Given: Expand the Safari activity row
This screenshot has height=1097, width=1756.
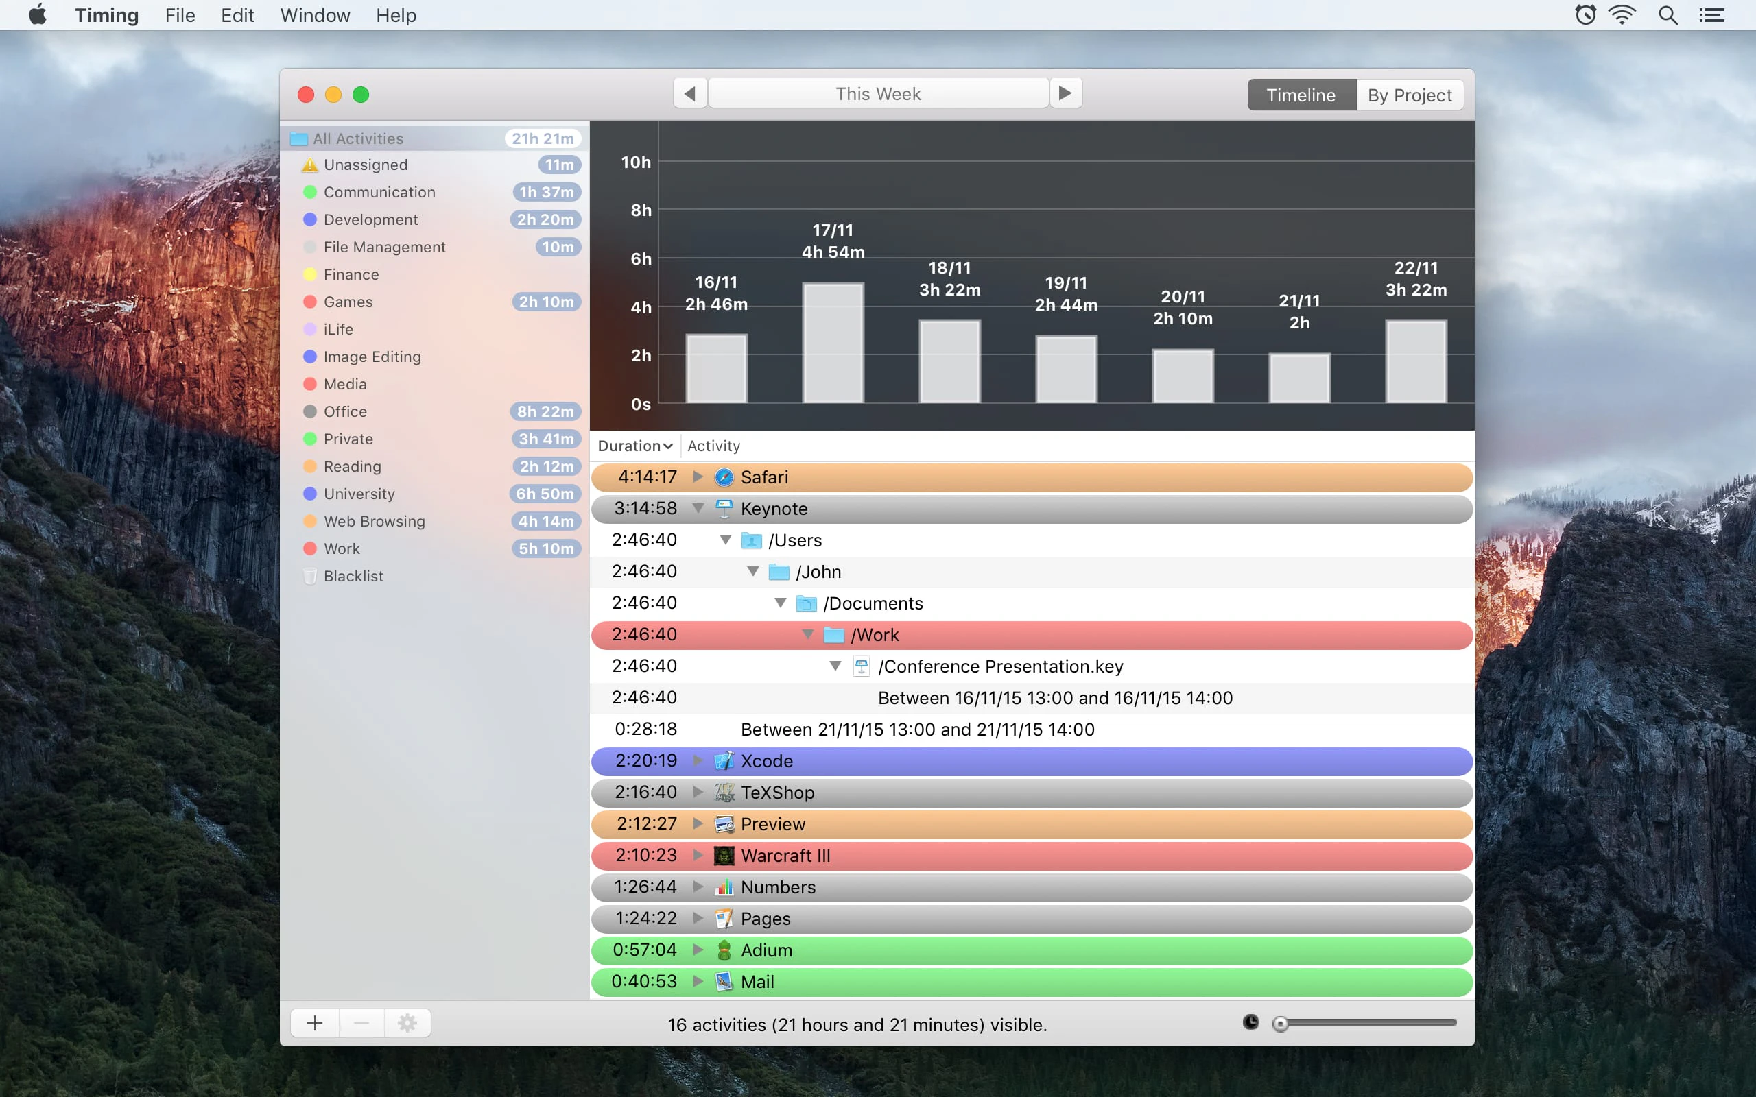Looking at the screenshot, I should (698, 477).
